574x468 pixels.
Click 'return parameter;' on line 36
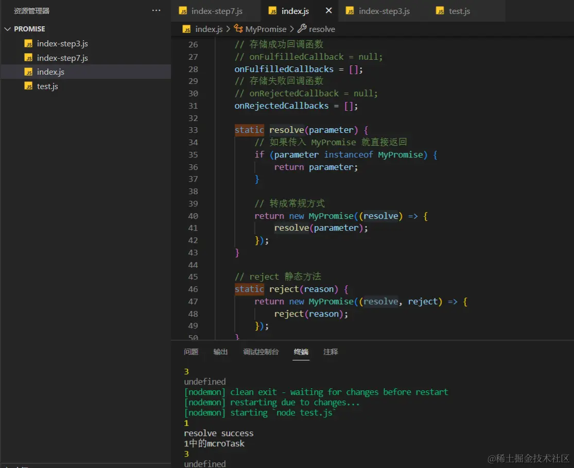point(316,167)
